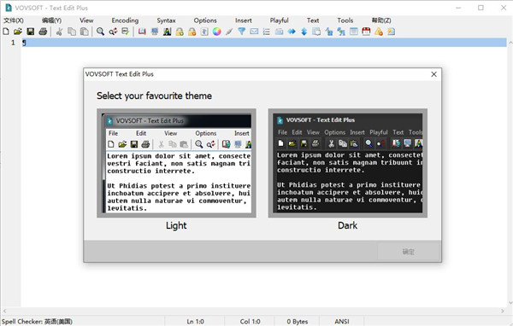Click the 0 Bytes status entry
The height and width of the screenshot is (326, 513).
[x=298, y=322]
